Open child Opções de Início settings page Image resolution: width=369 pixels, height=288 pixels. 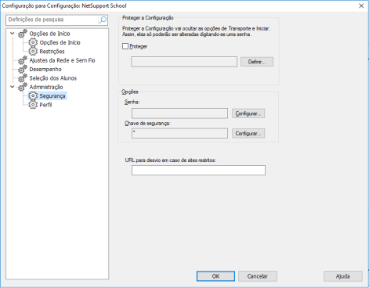(60, 42)
